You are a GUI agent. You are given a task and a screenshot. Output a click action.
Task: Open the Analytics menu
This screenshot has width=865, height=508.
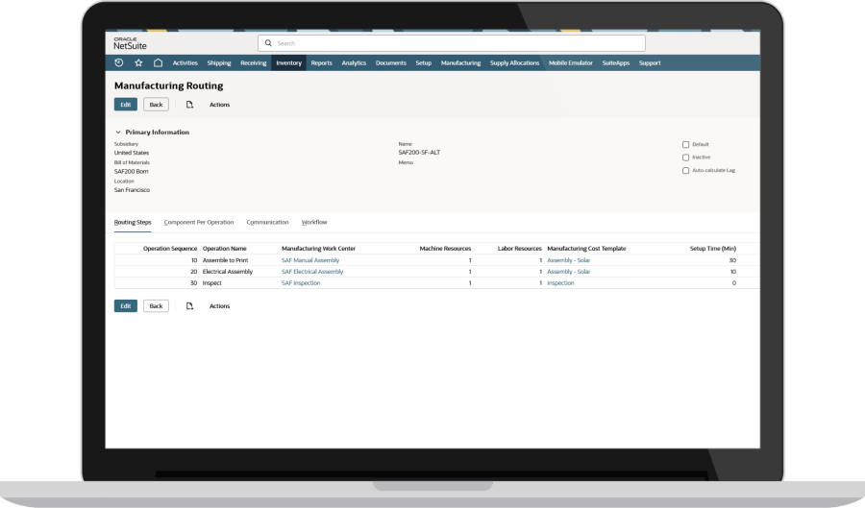(x=354, y=62)
